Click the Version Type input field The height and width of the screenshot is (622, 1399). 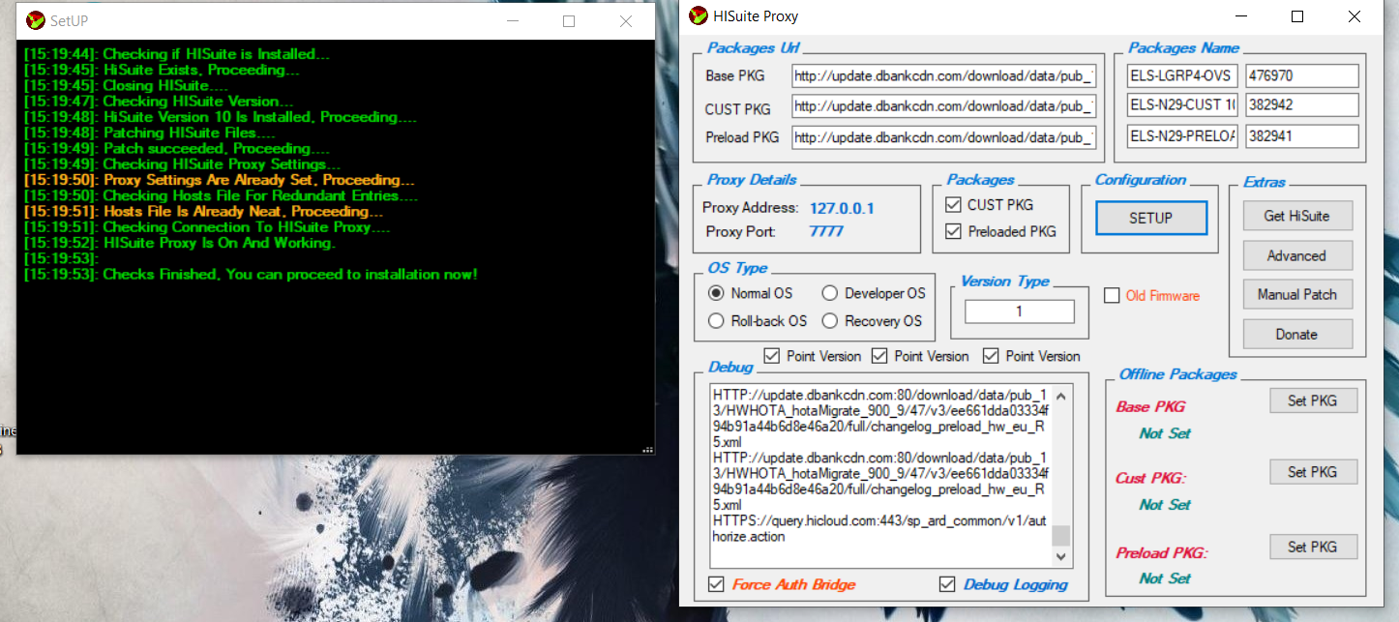coord(1020,311)
